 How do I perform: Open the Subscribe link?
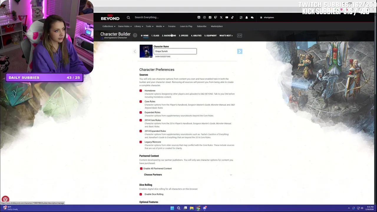[201, 26]
